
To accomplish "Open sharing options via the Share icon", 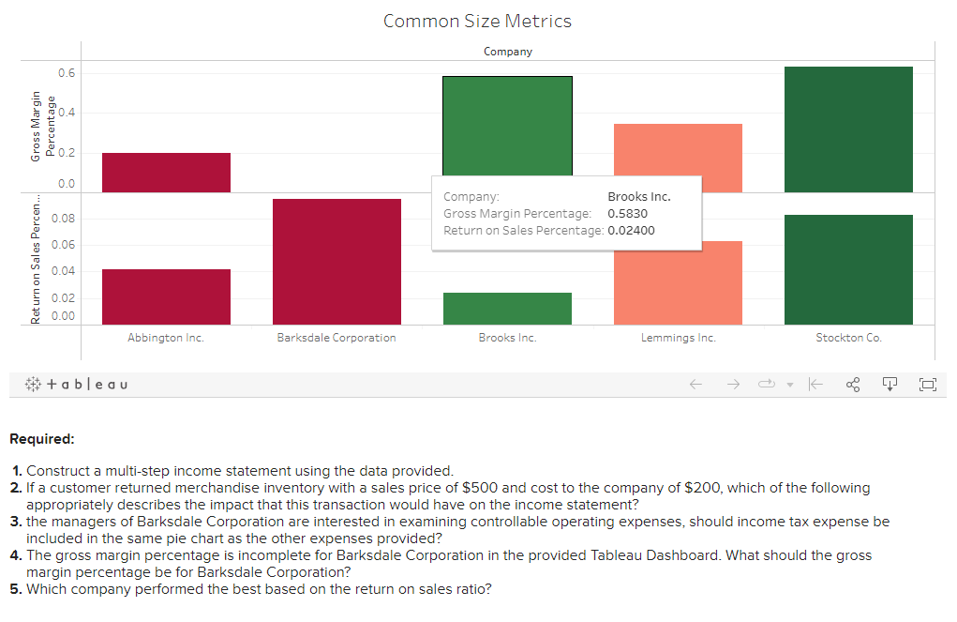I will click(x=852, y=384).
